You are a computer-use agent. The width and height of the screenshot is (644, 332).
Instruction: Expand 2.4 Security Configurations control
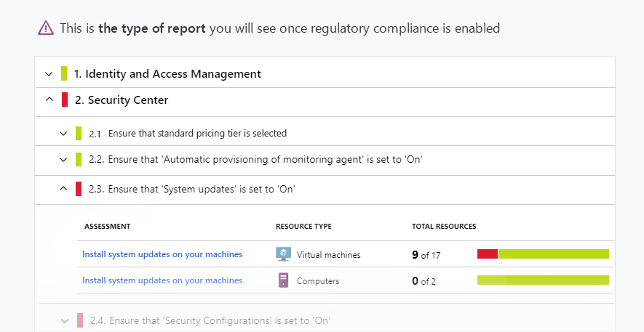[x=64, y=320]
